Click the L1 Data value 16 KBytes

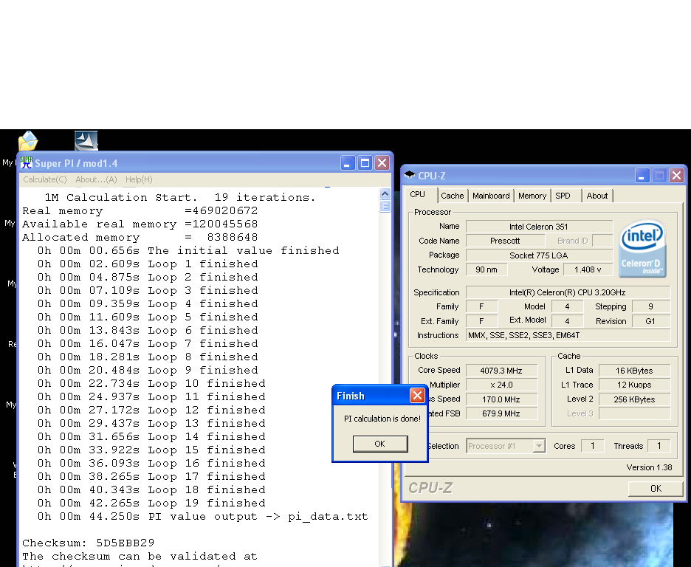(635, 371)
